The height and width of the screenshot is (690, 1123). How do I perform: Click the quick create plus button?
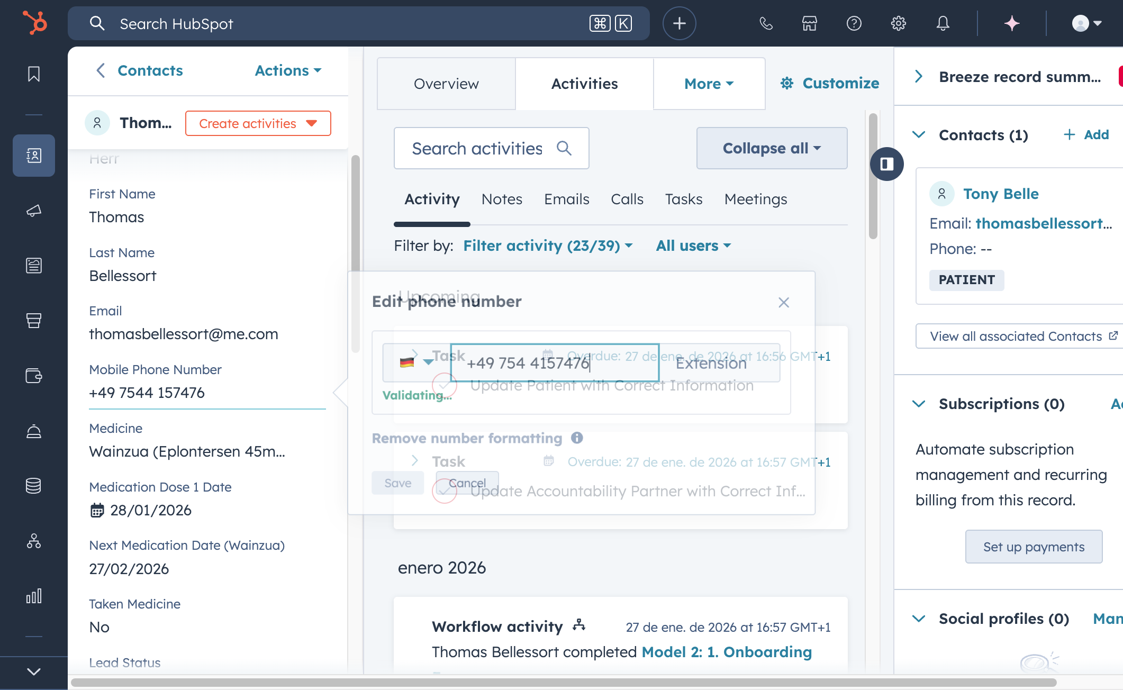[x=680, y=23]
